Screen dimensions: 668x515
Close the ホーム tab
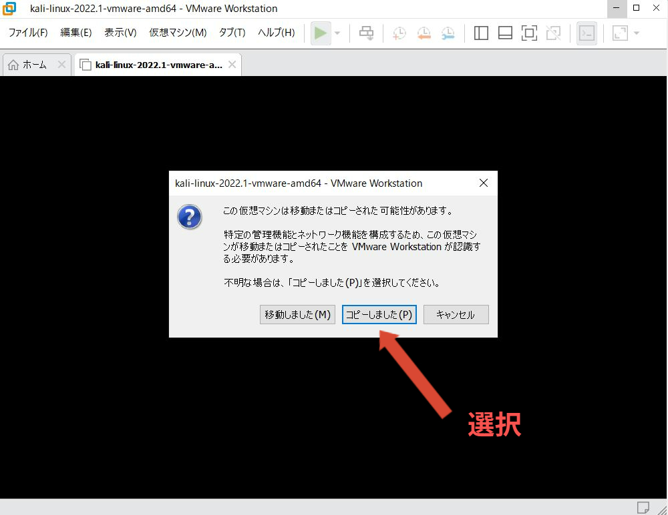point(61,64)
